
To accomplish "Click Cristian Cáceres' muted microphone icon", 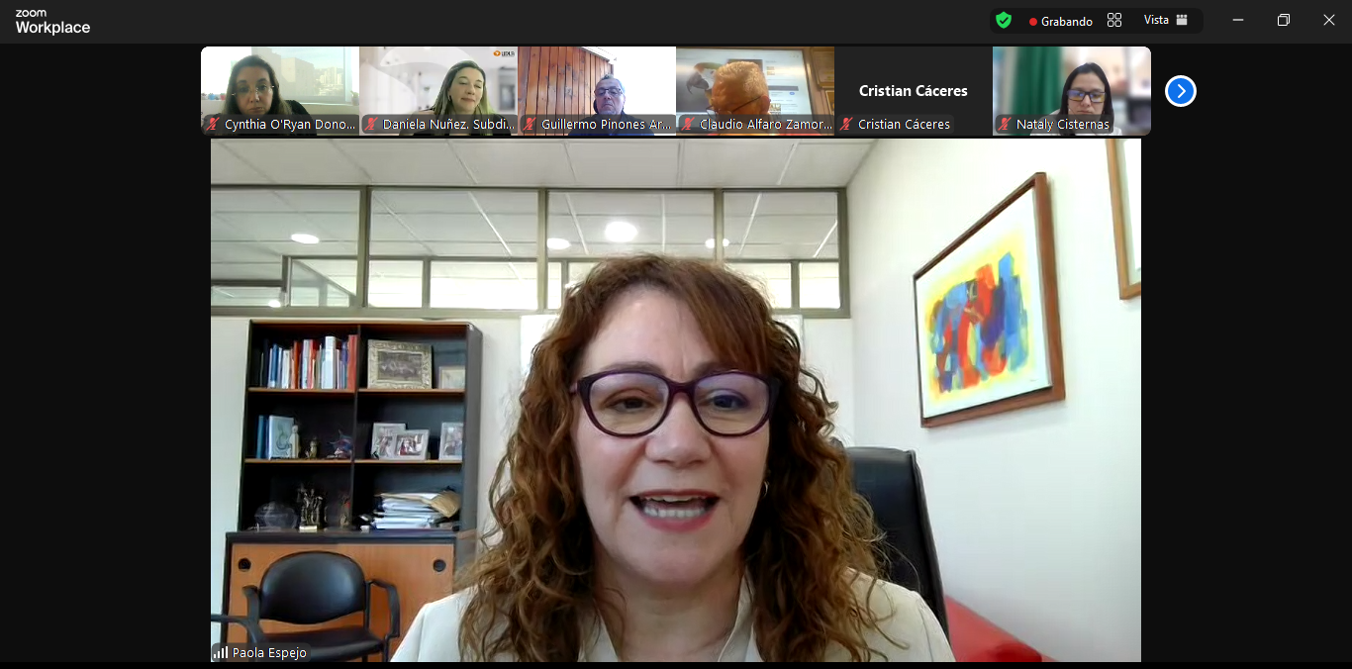I will point(846,125).
